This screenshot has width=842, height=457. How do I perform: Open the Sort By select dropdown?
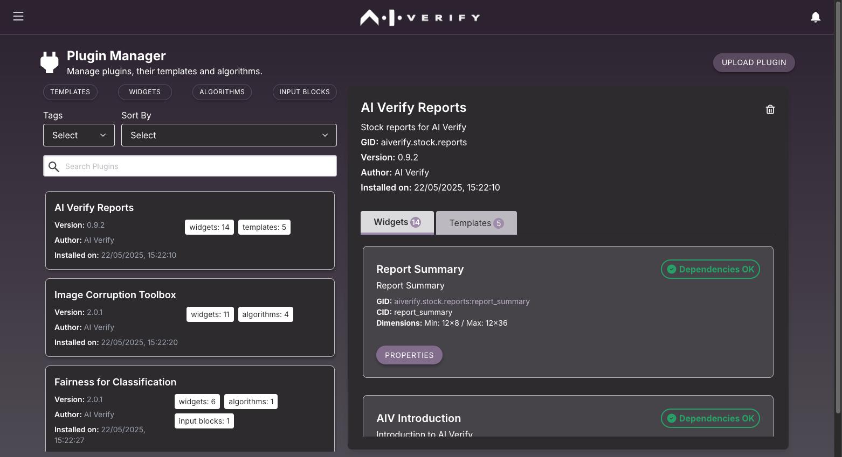point(229,135)
